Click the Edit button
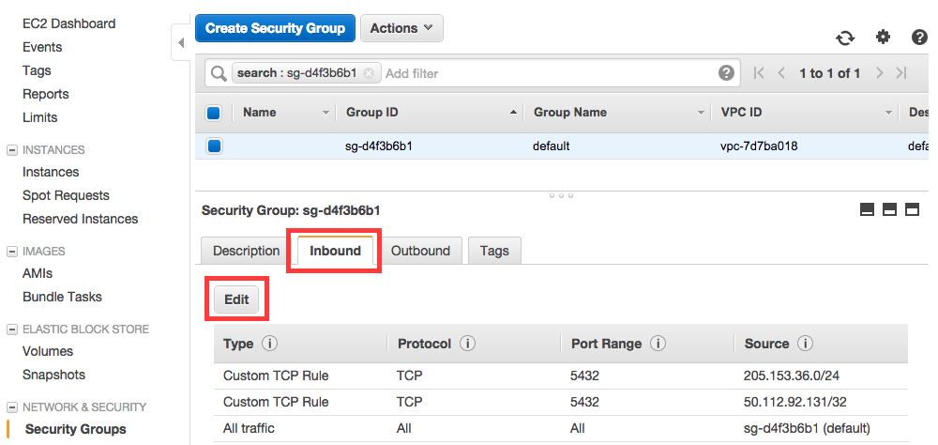Screen dimensions: 938x445 [x=236, y=299]
